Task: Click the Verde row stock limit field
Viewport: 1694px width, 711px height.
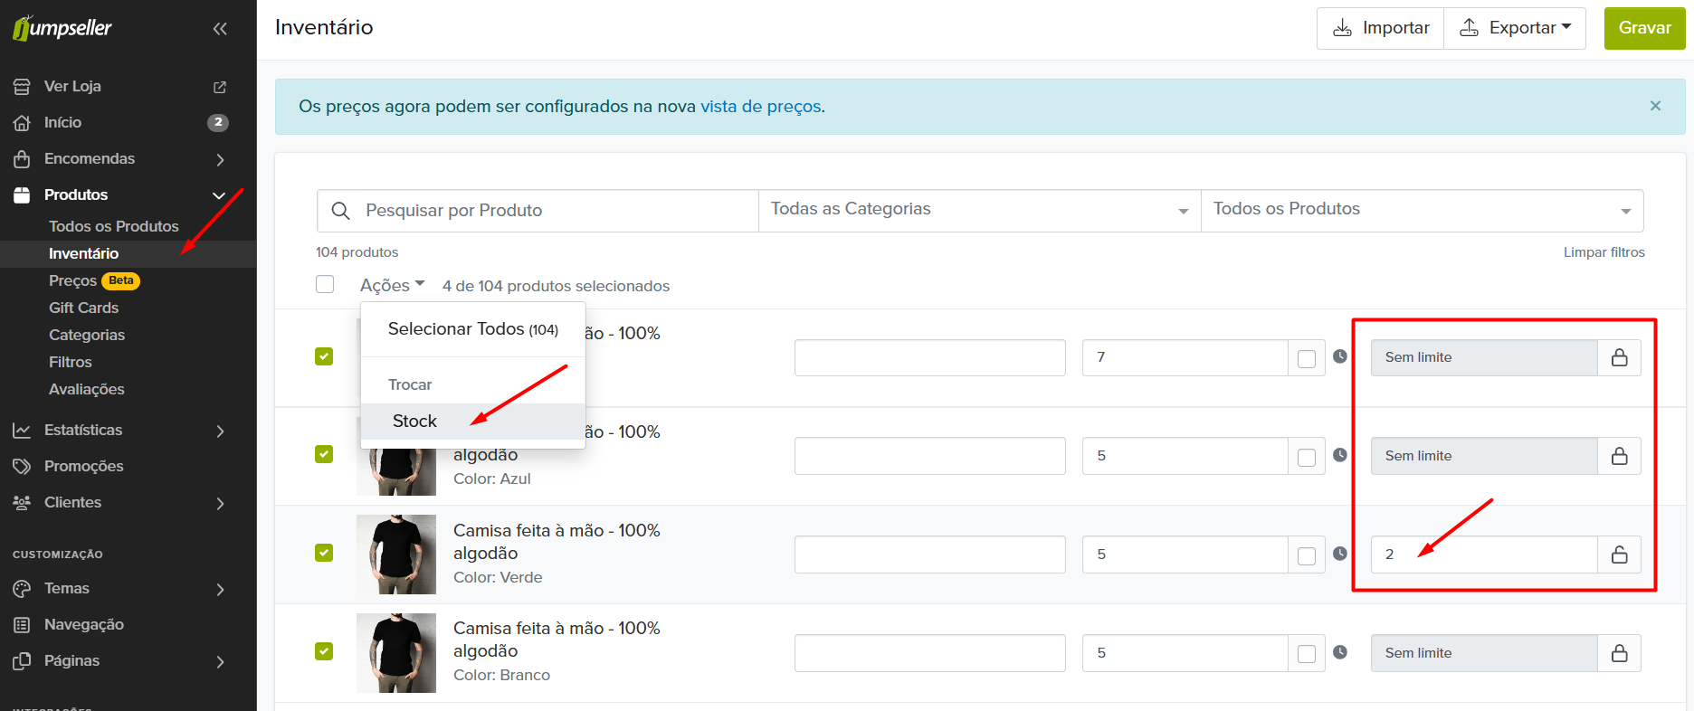Action: [x=1484, y=555]
